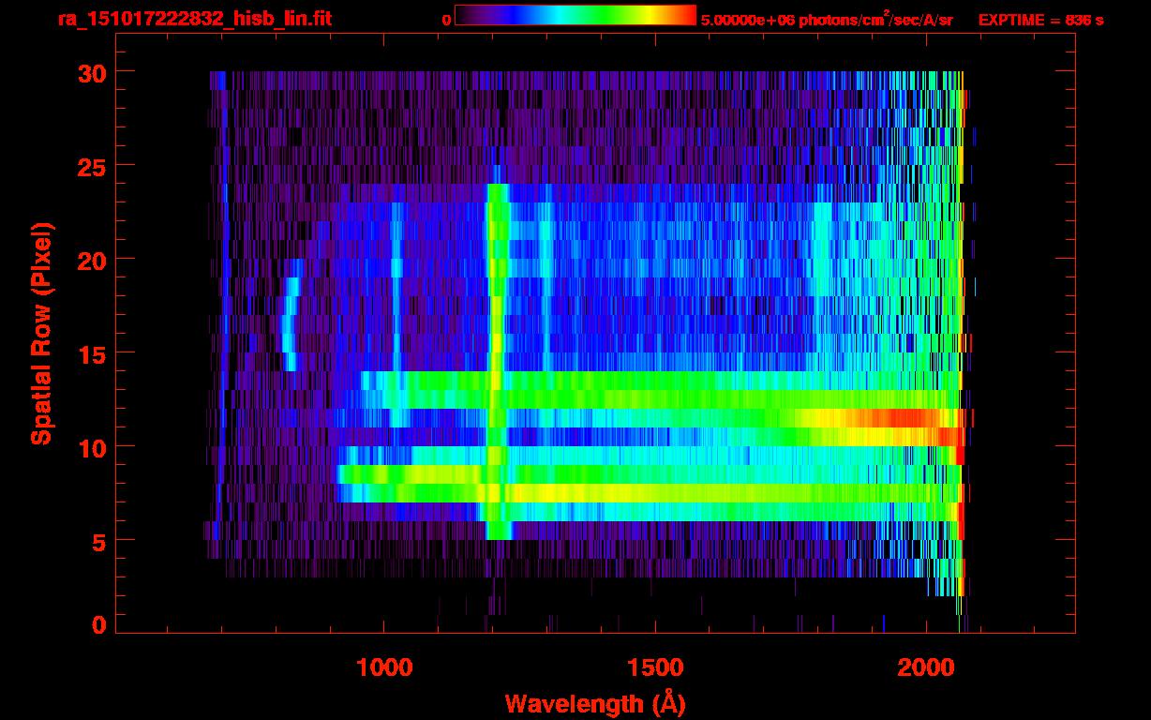
Task: Click the Spatial Row (Pixel) axis title
Action: pyautogui.click(x=40, y=333)
